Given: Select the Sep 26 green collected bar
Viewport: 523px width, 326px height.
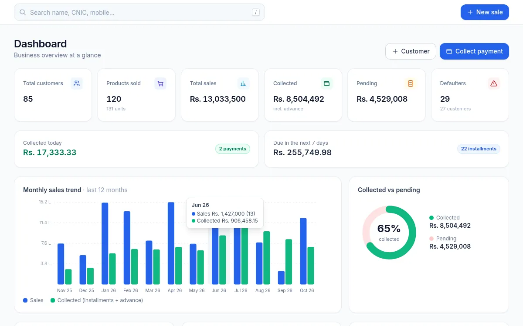Looking at the screenshot, I should coord(289,262).
